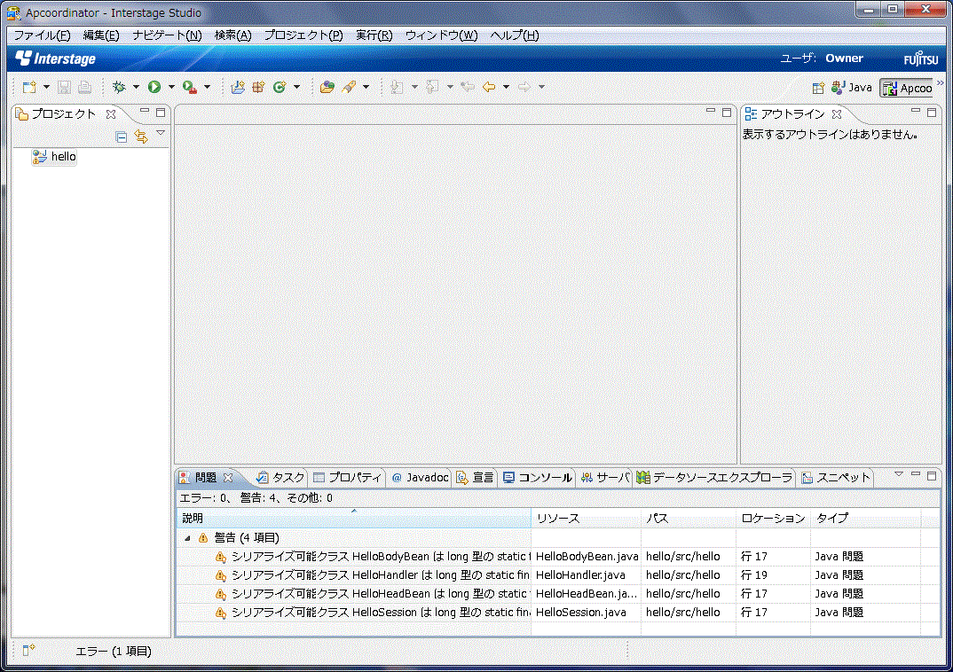This screenshot has height=672, width=953.
Task: Open the New wizard dropdown arrow
Action: [x=46, y=88]
